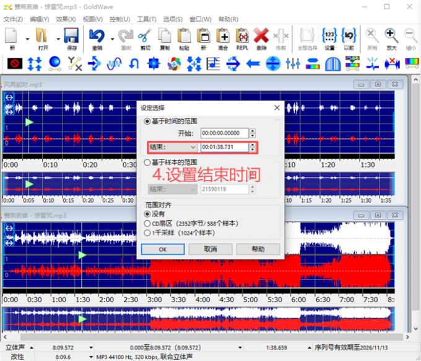
Task: Click the Paste (粘贴) clipboard icon
Action: tap(184, 37)
